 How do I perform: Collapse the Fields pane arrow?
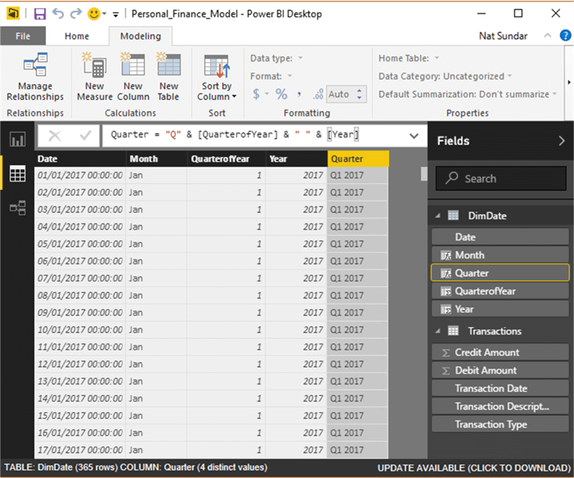561,140
